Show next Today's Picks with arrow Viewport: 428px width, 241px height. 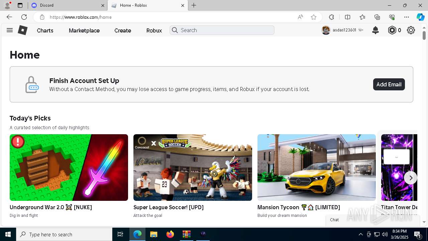(x=411, y=178)
